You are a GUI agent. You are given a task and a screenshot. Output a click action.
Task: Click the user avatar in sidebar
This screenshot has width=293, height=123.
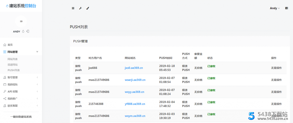(21, 21)
